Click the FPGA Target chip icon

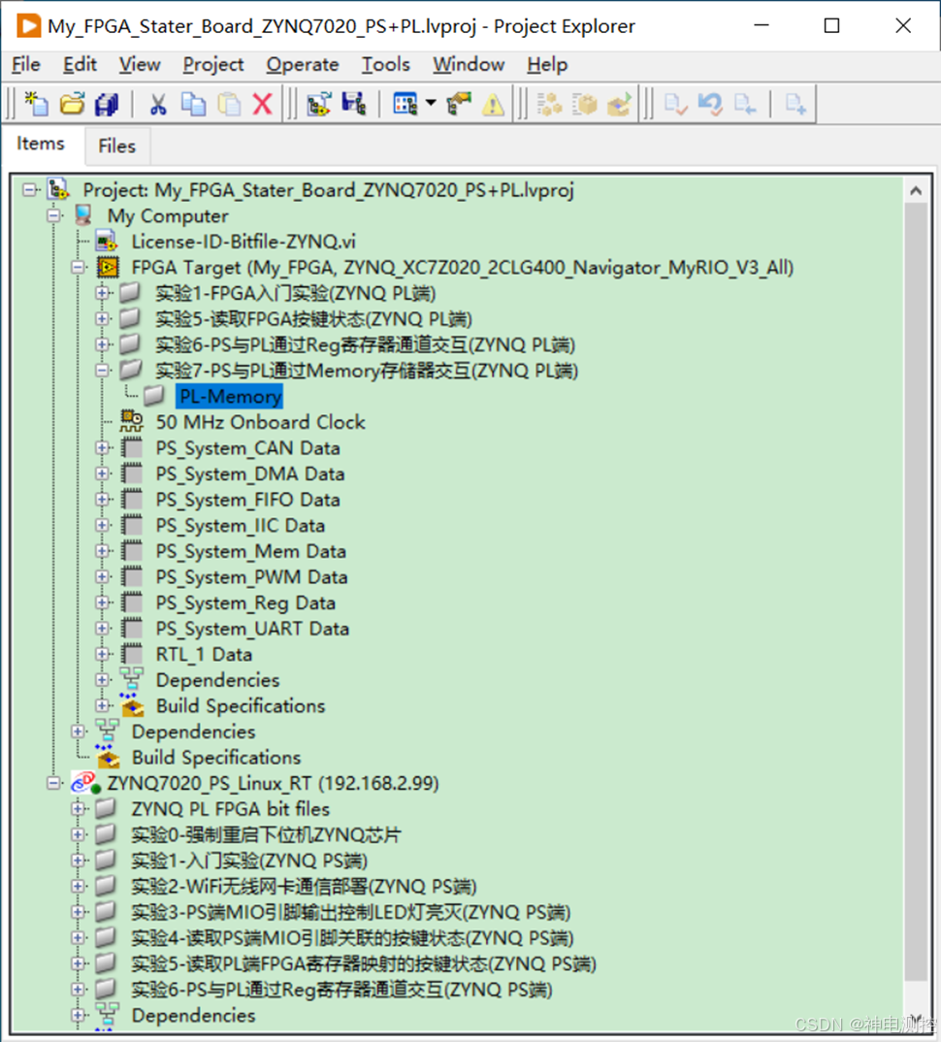pyautogui.click(x=108, y=267)
